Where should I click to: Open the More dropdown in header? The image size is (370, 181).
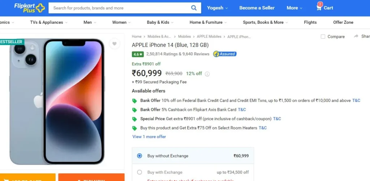click(294, 8)
